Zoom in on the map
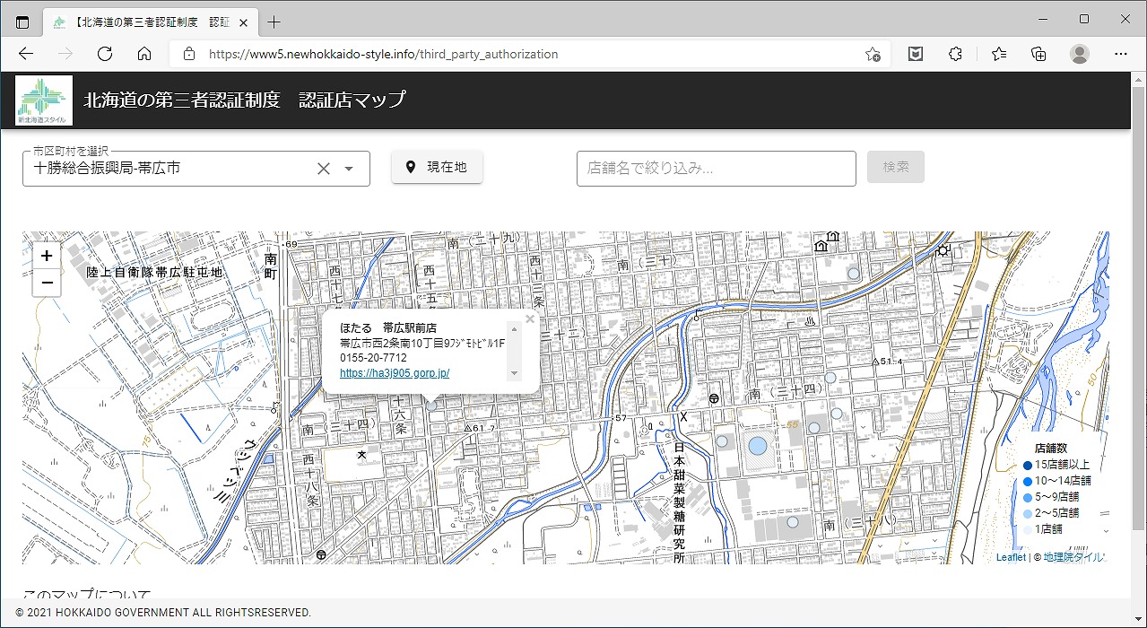Viewport: 1147px width, 628px height. (x=47, y=256)
